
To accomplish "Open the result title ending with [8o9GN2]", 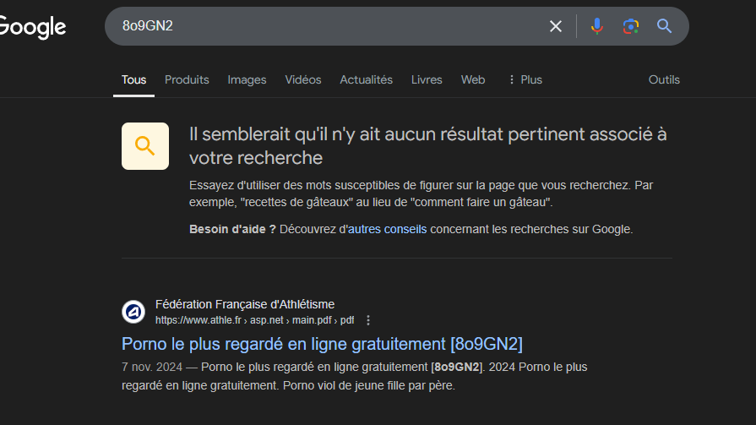I will click(x=322, y=344).
